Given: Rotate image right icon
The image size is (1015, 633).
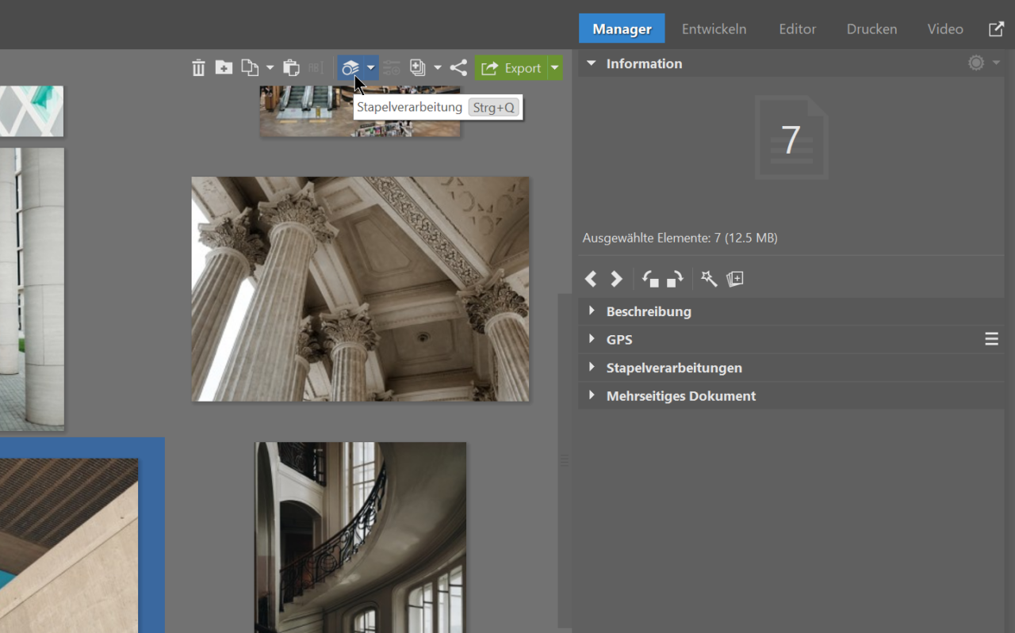Looking at the screenshot, I should (675, 279).
